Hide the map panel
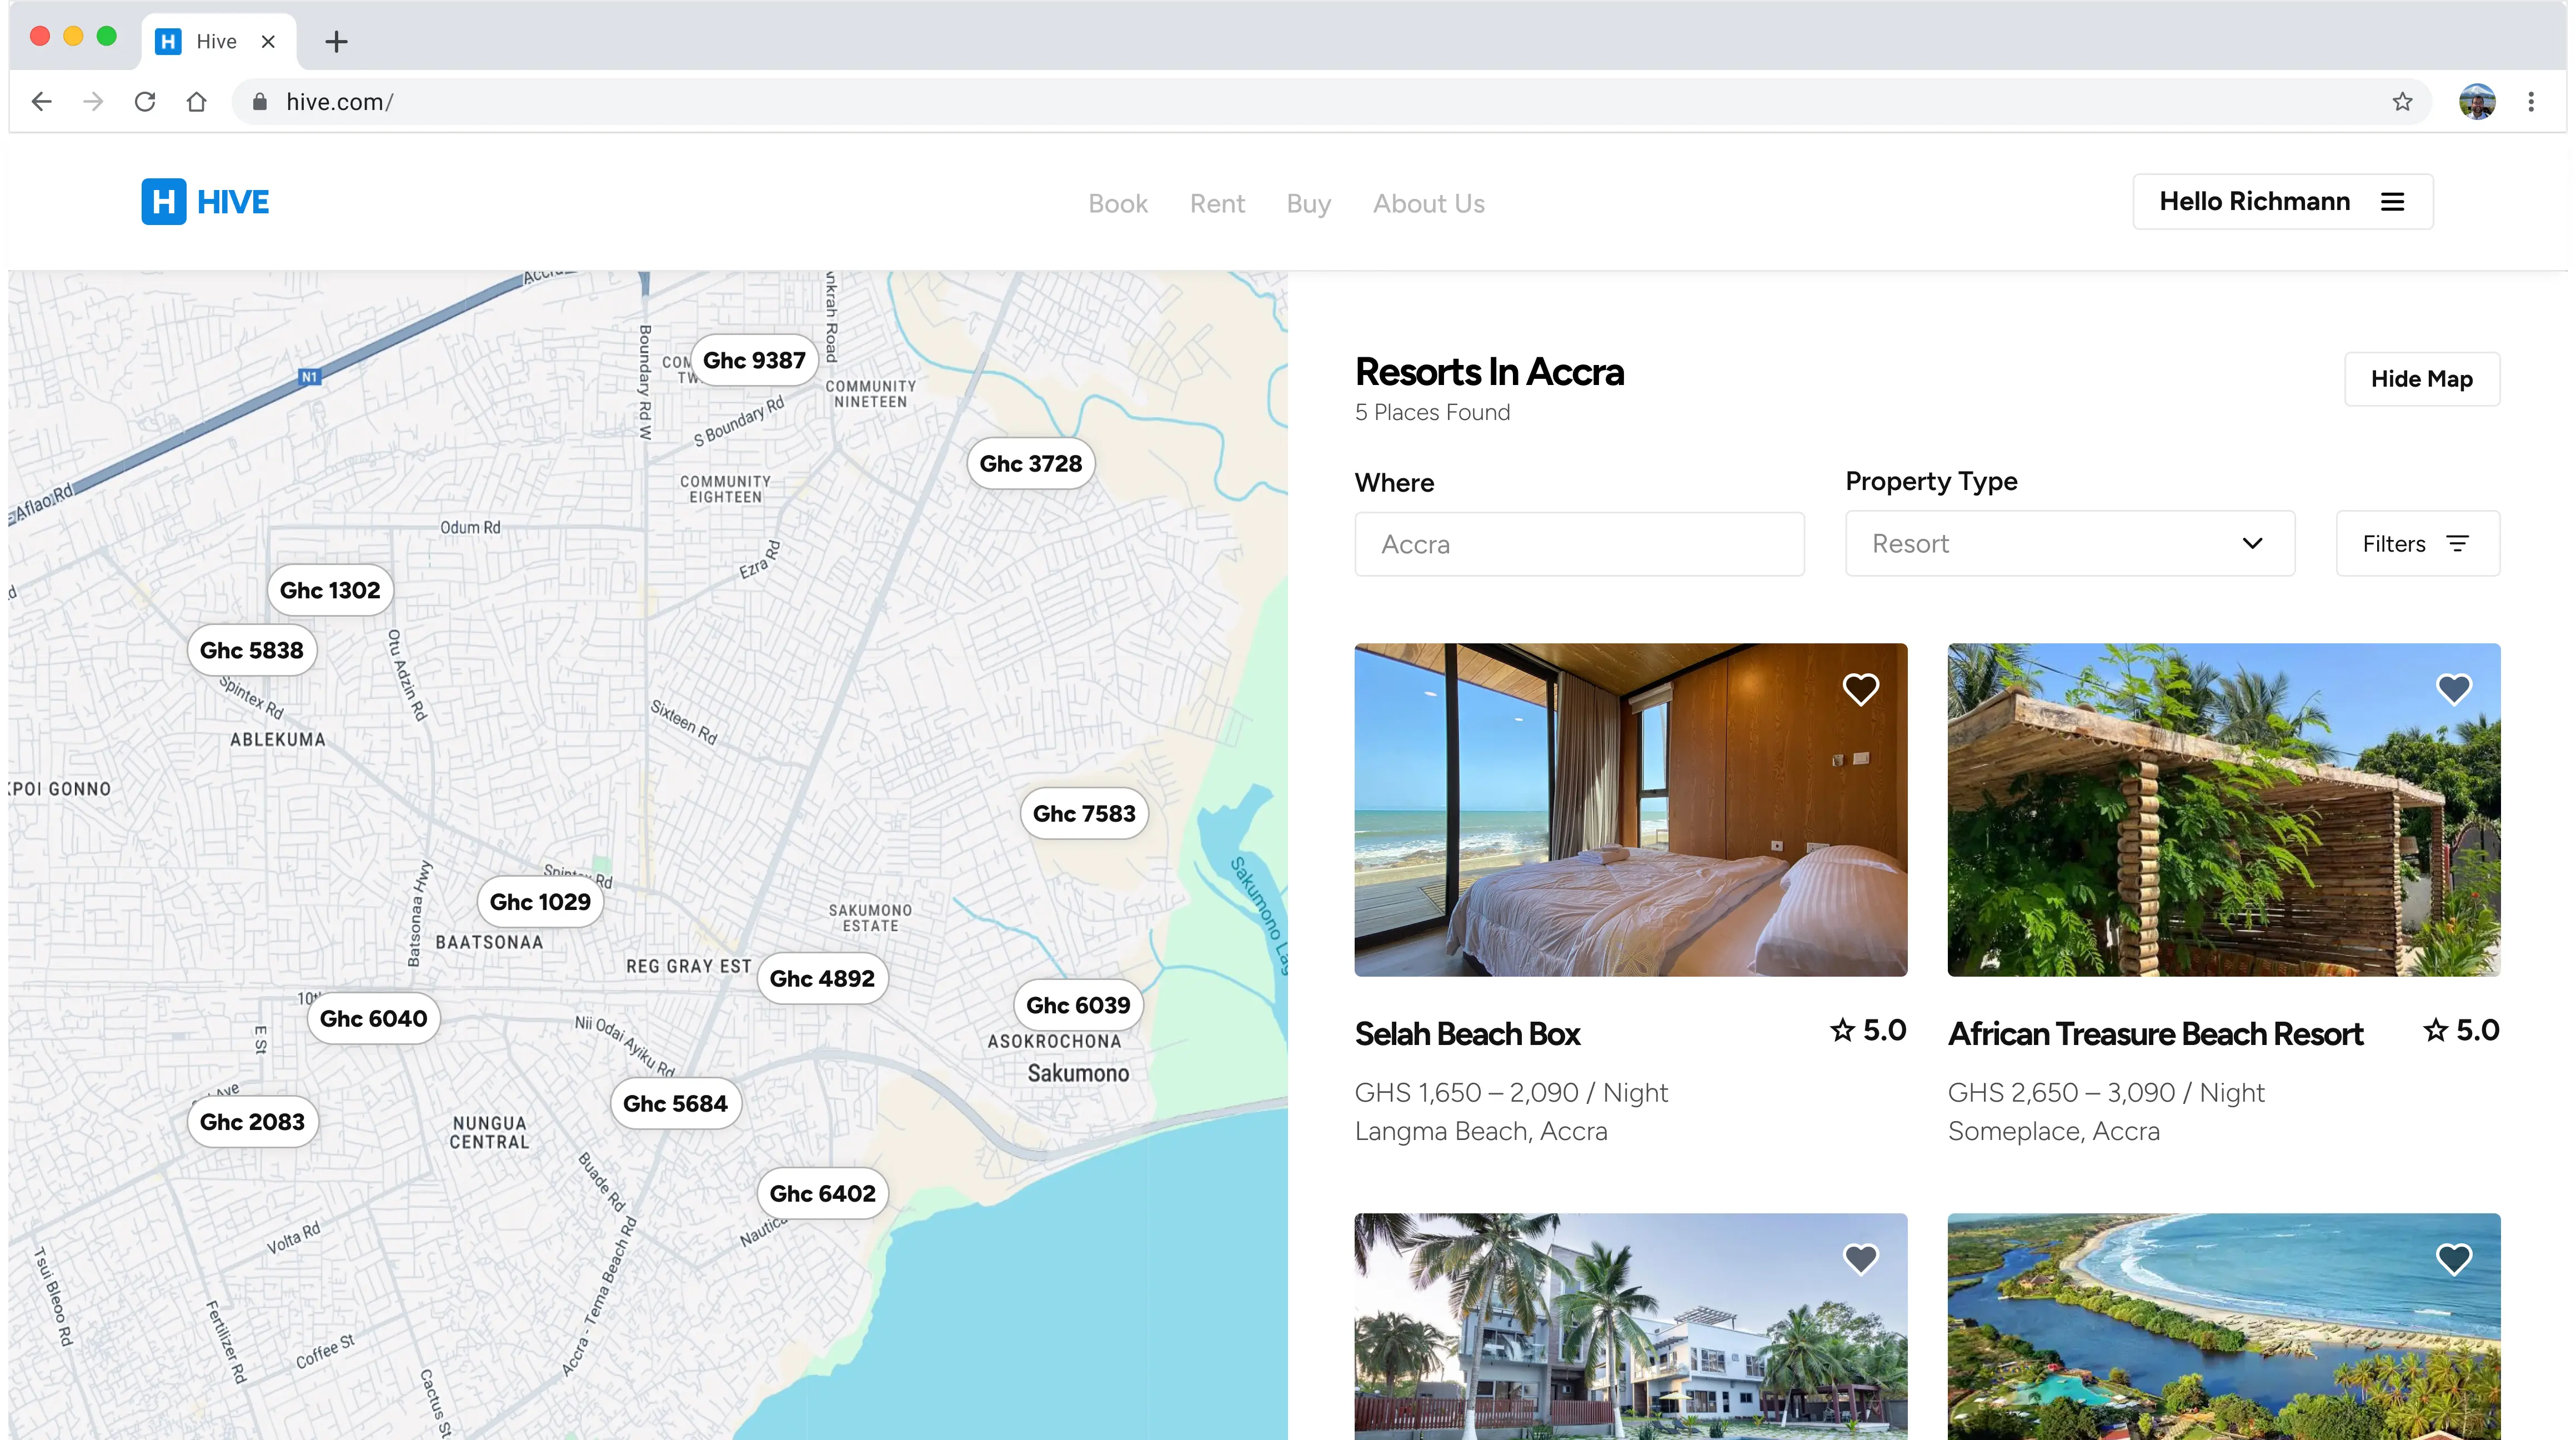Image resolution: width=2576 pixels, height=1440 pixels. (x=2421, y=379)
